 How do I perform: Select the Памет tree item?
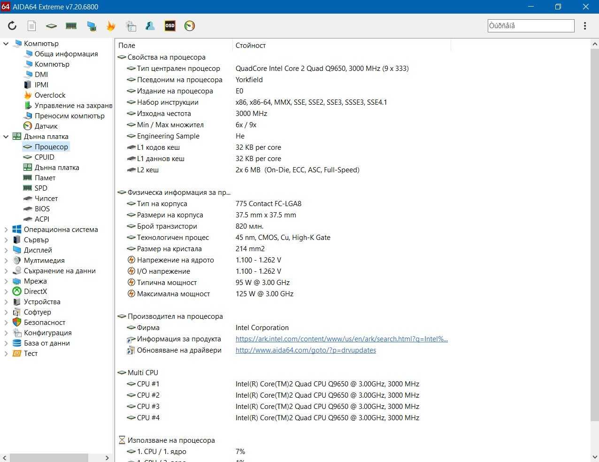click(x=45, y=178)
